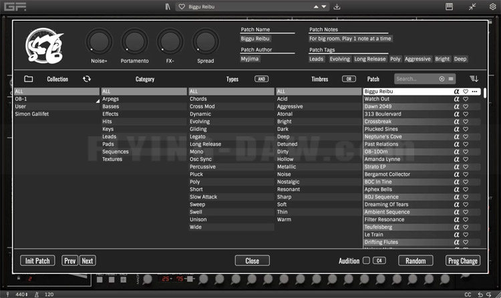The width and height of the screenshot is (501, 298).
Task: Click the alpha icon on Plucked Sines
Action: point(457,129)
